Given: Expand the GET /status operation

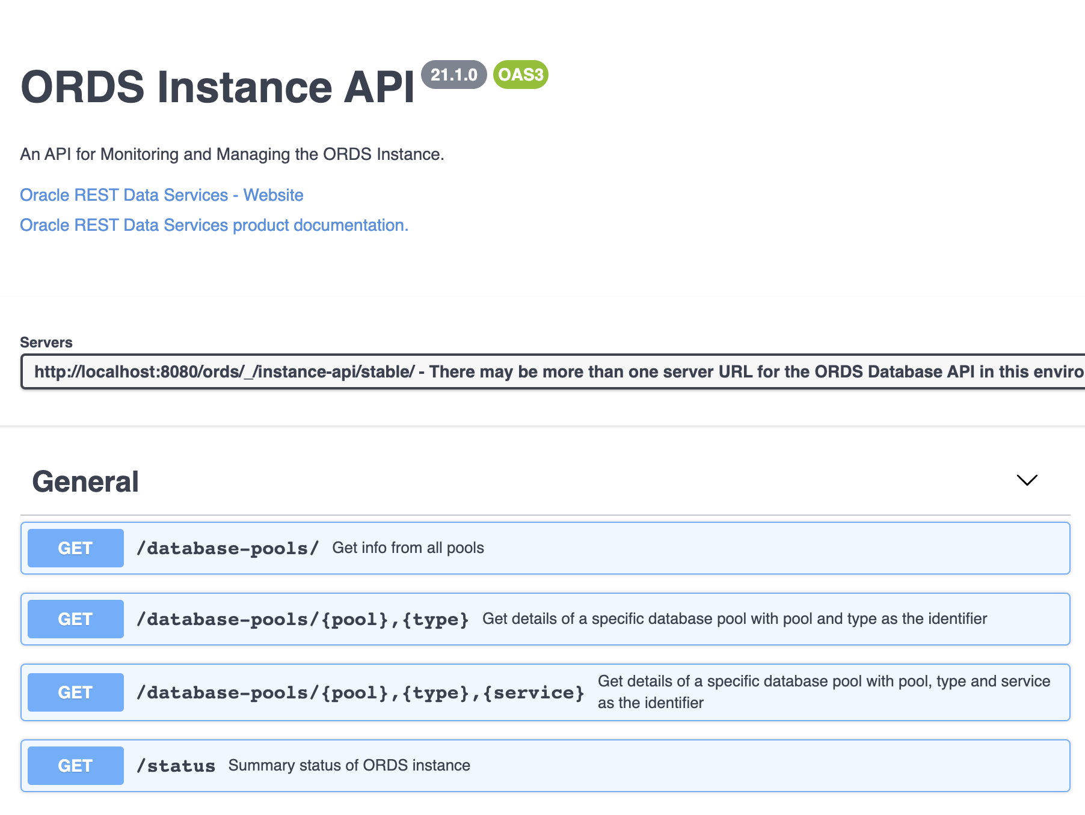Looking at the screenshot, I should [x=546, y=766].
